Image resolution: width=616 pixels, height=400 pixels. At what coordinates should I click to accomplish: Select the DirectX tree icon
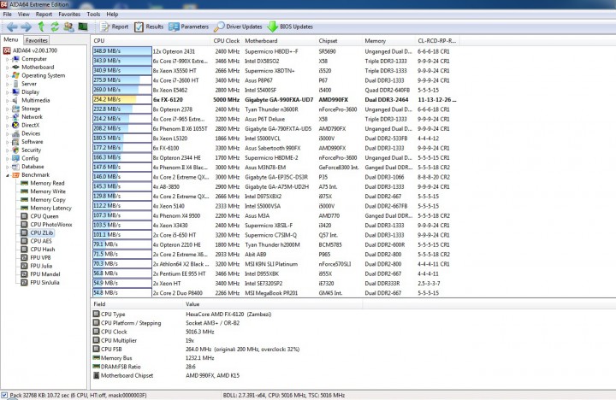tap(15, 125)
